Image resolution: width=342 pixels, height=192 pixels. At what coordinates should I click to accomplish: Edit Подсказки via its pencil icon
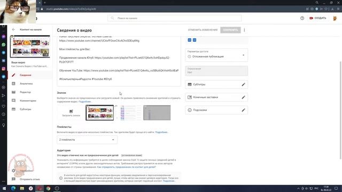pyautogui.click(x=244, y=110)
